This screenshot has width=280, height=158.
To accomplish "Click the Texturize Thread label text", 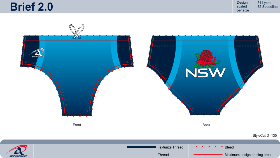I will 171,147.
